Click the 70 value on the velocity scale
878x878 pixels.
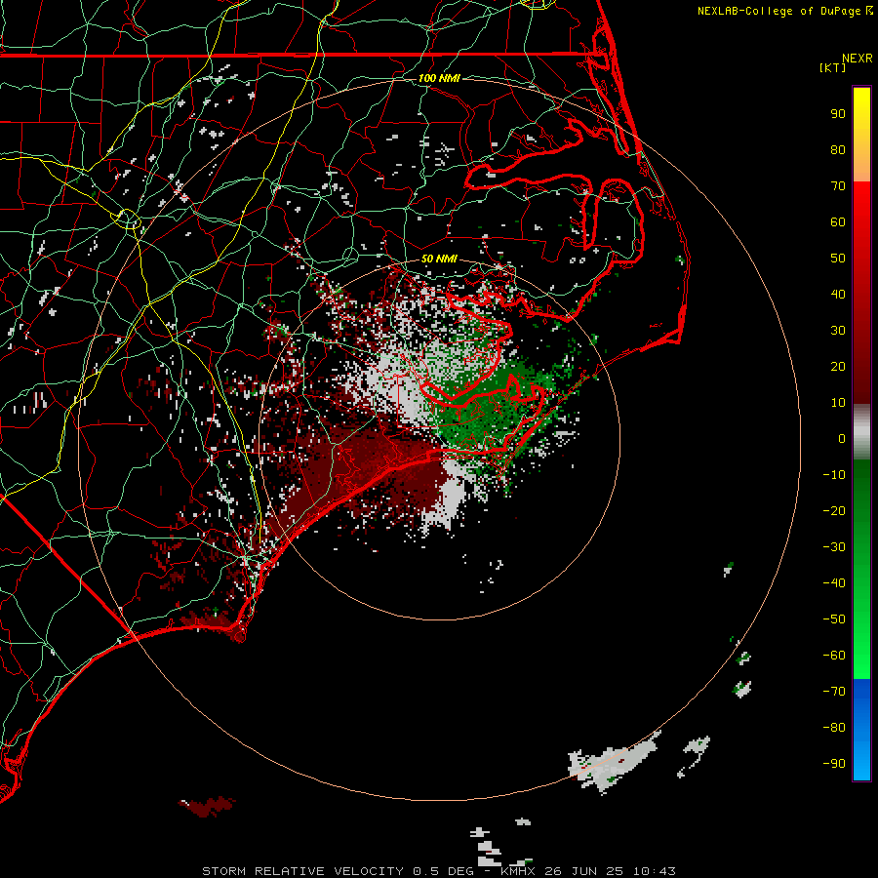point(838,186)
